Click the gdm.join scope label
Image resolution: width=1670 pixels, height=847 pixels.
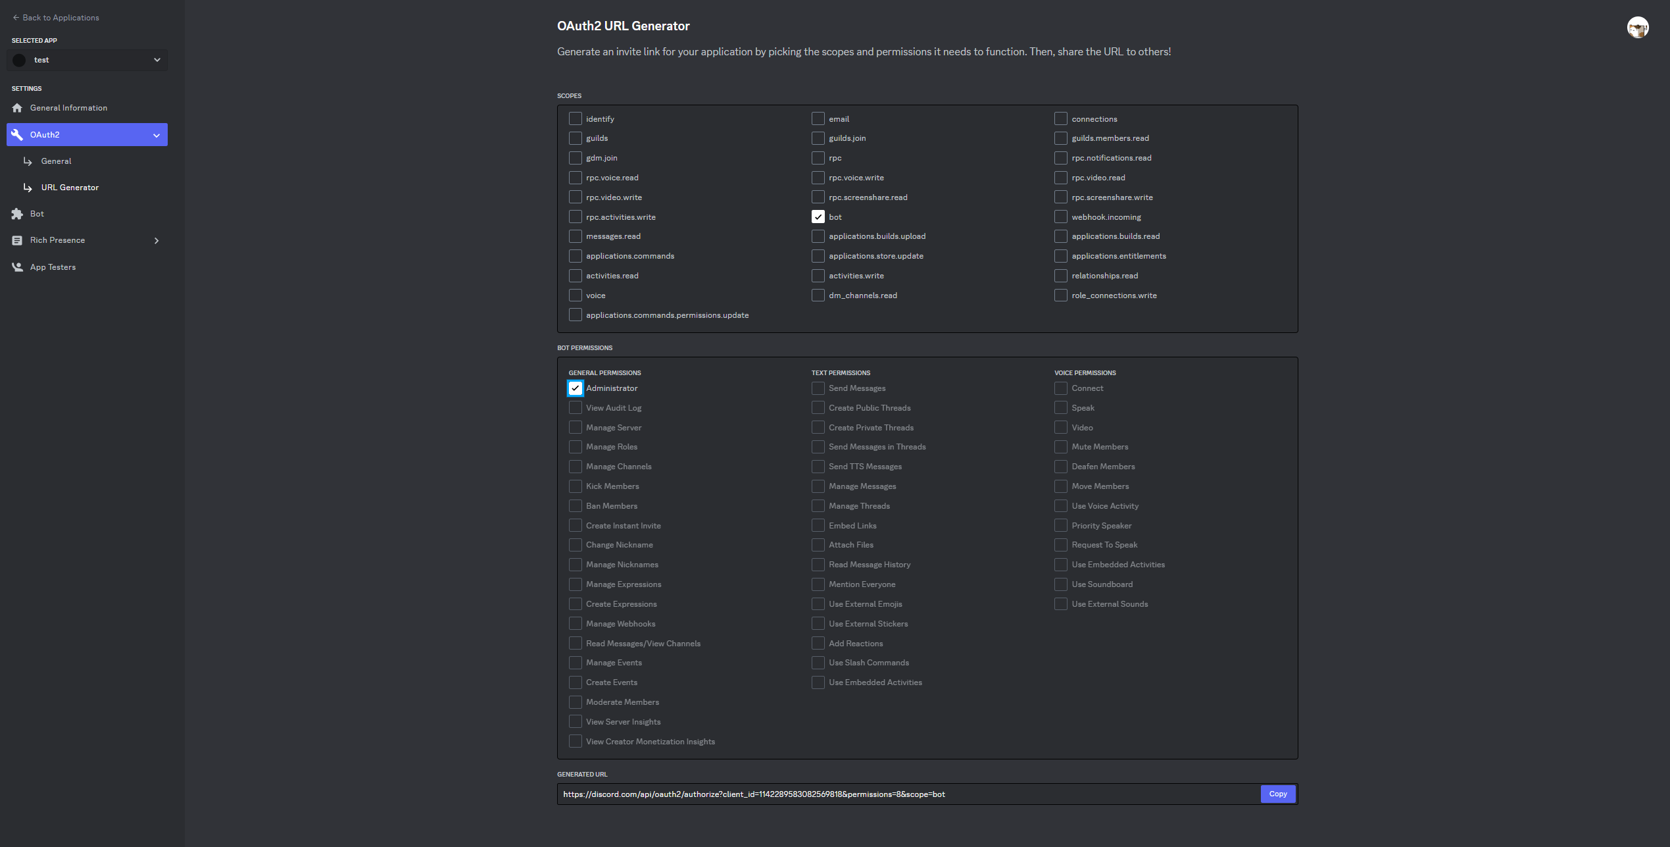pyautogui.click(x=601, y=158)
